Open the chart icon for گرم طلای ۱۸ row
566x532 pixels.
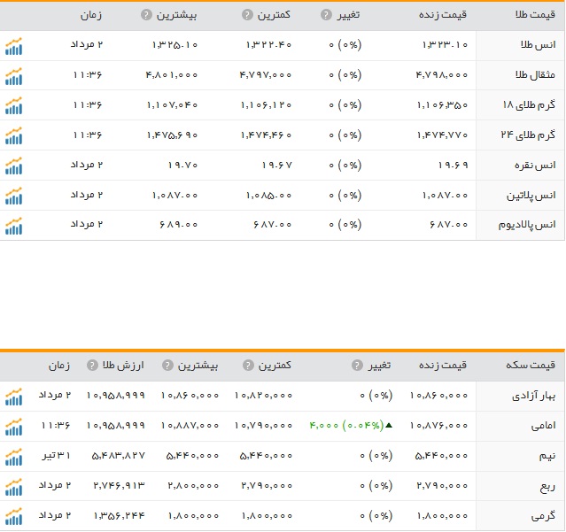(x=13, y=105)
